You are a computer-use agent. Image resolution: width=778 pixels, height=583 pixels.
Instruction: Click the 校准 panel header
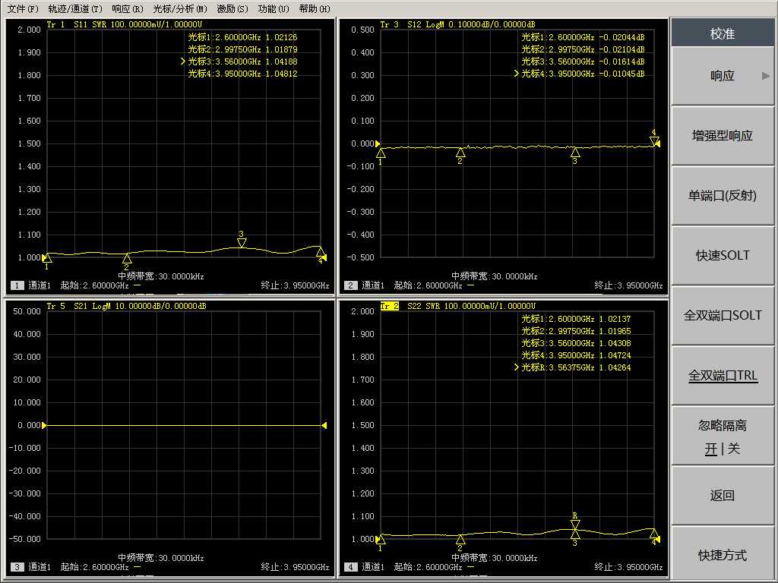point(723,33)
